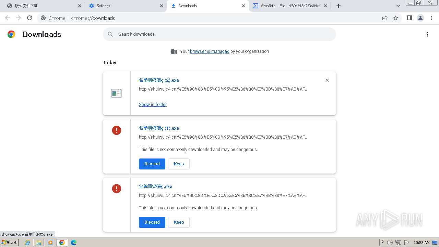Click the browser back arrow
This screenshot has width=439, height=247.
pos(8,18)
